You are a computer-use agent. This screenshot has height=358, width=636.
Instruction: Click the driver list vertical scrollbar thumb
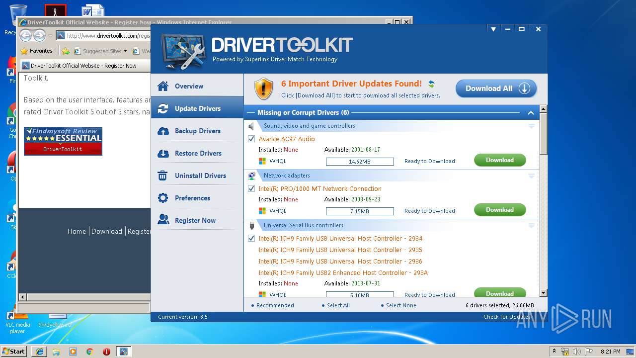point(544,133)
